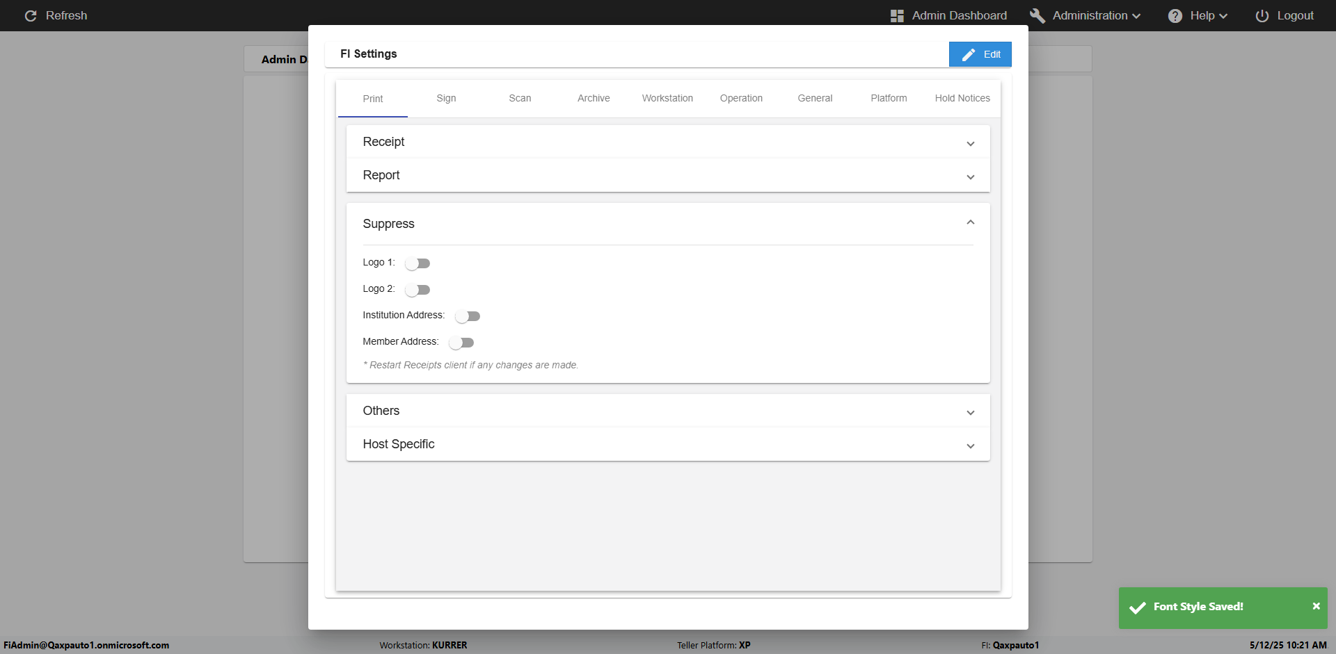This screenshot has height=654, width=1336.
Task: Click the Logout power icon
Action: coord(1262,15)
